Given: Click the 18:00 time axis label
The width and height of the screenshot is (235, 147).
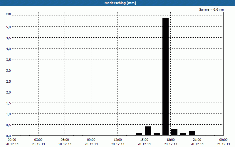Looking at the screenshot, I should [x=171, y=140].
